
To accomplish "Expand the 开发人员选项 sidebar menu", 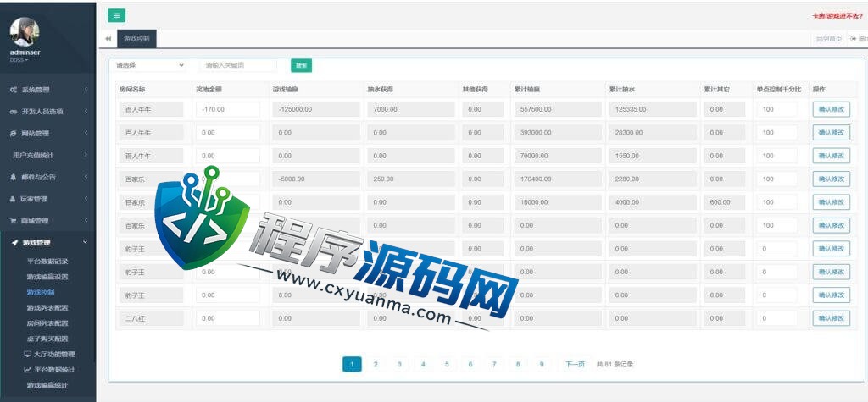I will [48, 111].
